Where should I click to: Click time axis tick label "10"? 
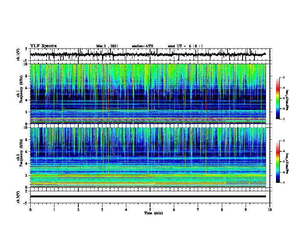(x=270, y=210)
